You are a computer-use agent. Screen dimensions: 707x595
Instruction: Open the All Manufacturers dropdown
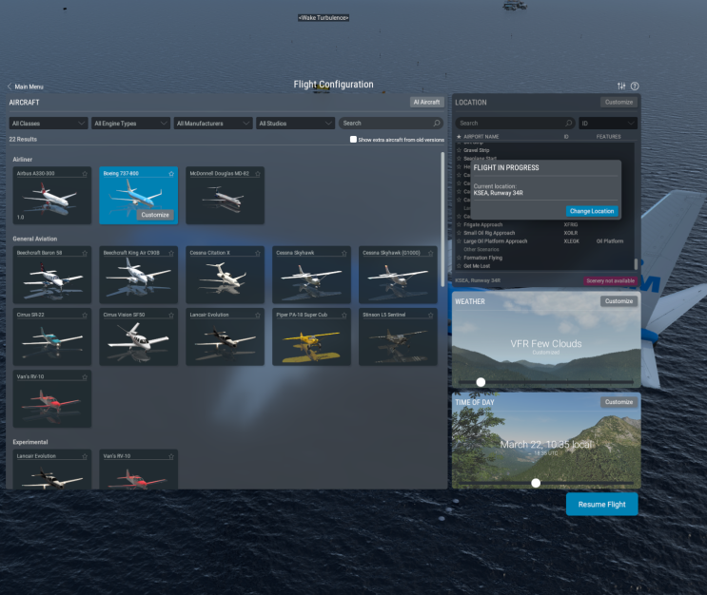[213, 123]
